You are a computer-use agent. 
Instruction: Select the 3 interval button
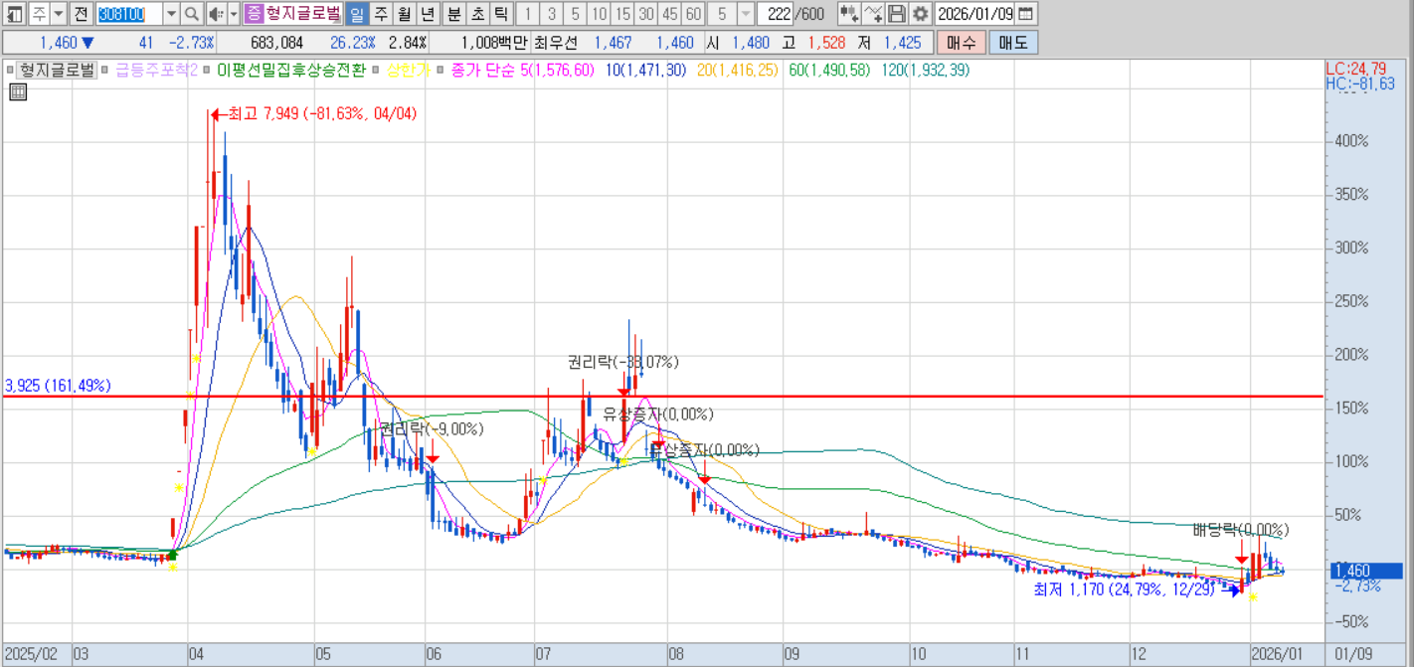click(x=552, y=14)
